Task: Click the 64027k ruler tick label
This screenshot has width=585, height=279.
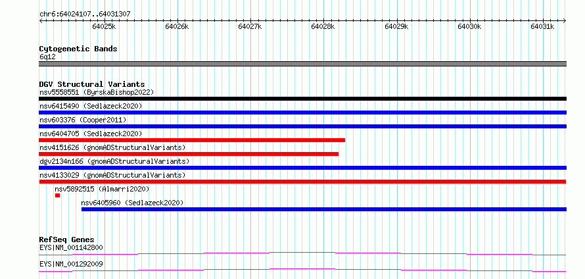Action: (x=250, y=26)
